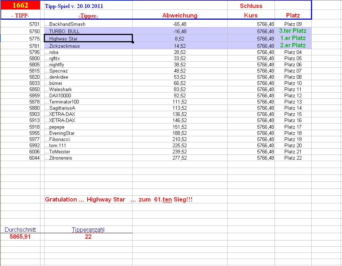Click the 'Abweichung' column header
The height and width of the screenshot is (266, 342).
point(180,15)
